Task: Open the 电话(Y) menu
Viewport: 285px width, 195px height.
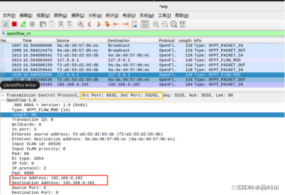Action: point(129,15)
